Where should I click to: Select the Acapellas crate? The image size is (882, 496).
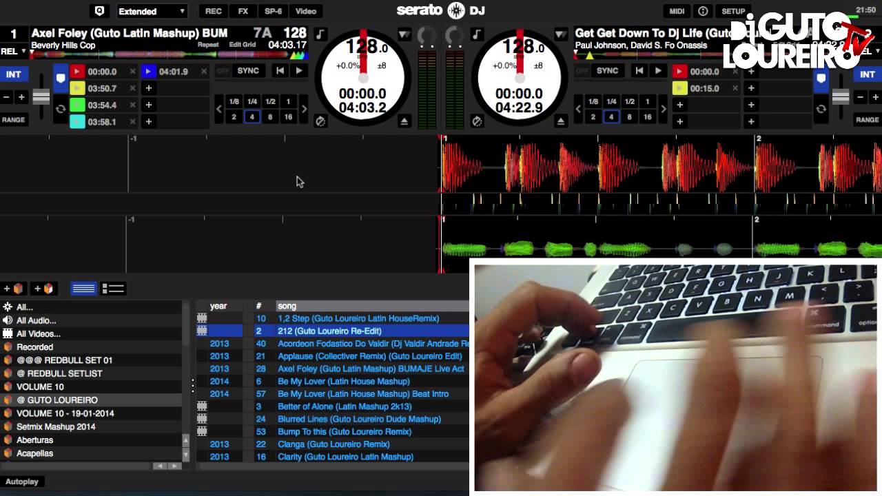pyautogui.click(x=91, y=453)
